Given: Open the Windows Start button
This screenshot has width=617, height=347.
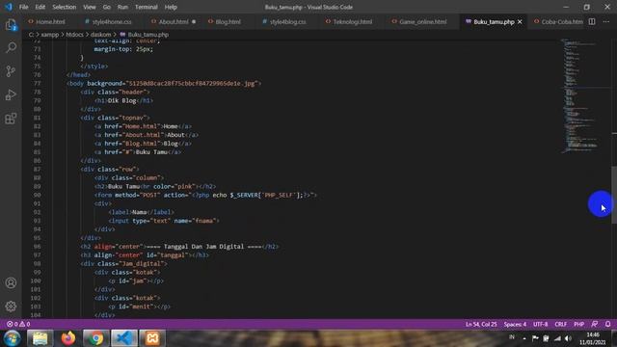Looking at the screenshot, I should coord(12,338).
